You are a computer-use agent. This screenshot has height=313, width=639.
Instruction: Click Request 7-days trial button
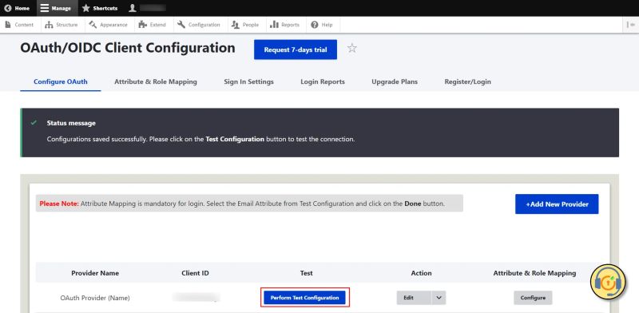tap(296, 50)
